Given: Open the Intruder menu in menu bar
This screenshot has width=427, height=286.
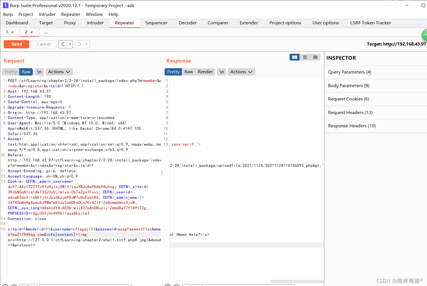Looking at the screenshot, I should 47,14.
